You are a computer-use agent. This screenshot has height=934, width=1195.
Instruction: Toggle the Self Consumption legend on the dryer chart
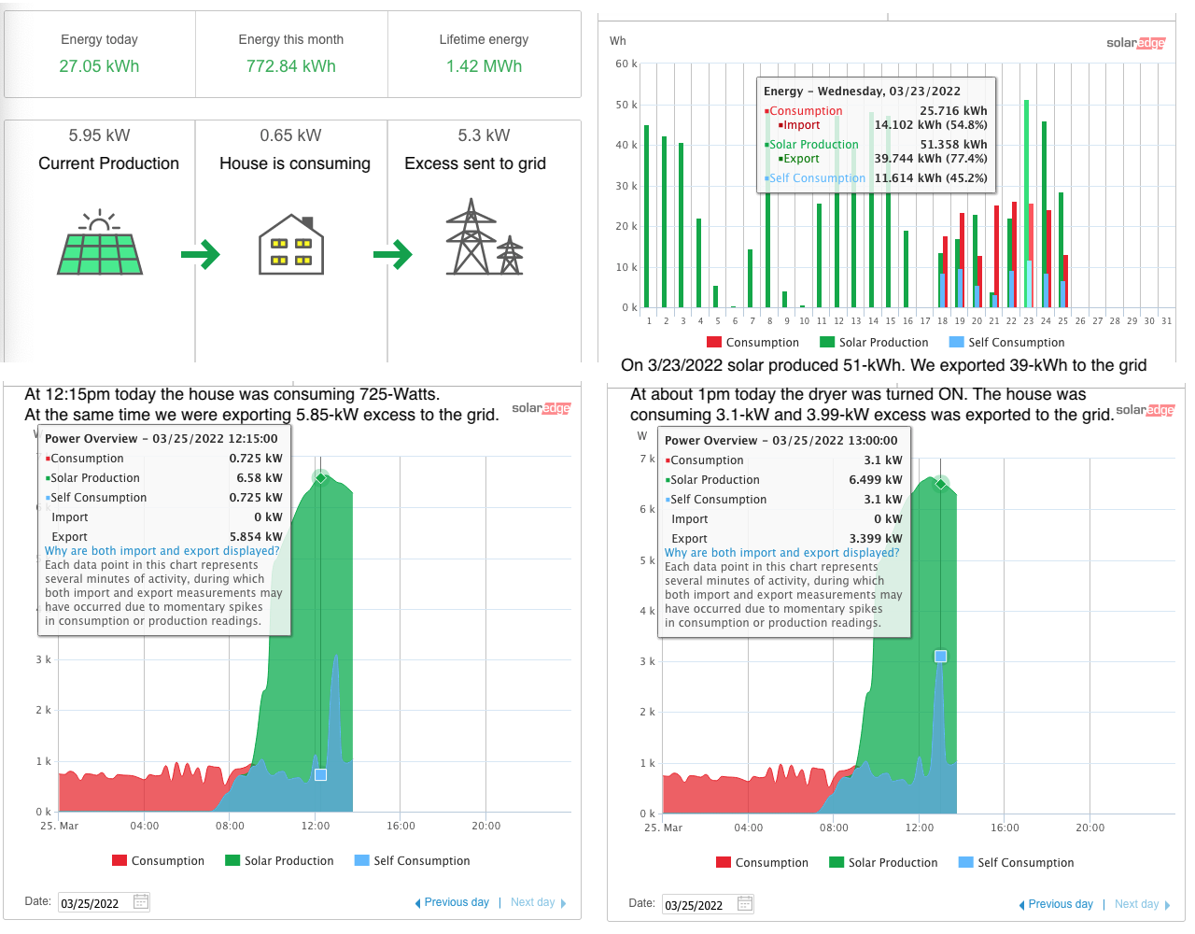[1016, 862]
